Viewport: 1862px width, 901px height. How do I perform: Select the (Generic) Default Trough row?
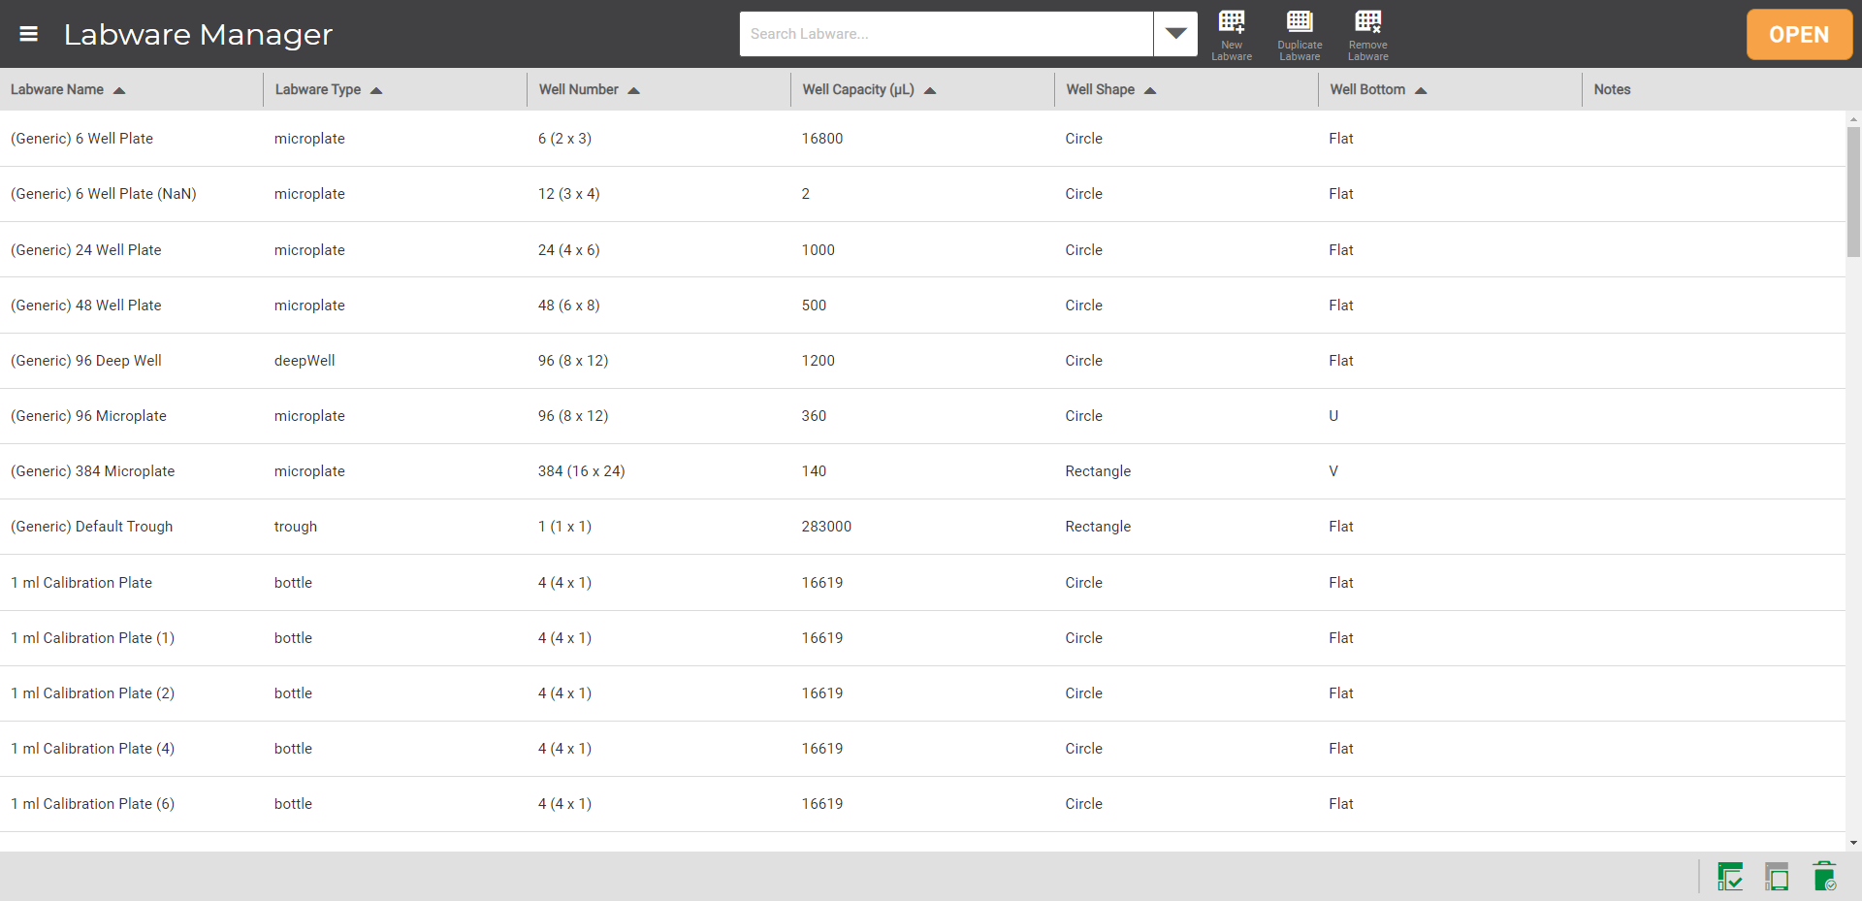tap(92, 527)
